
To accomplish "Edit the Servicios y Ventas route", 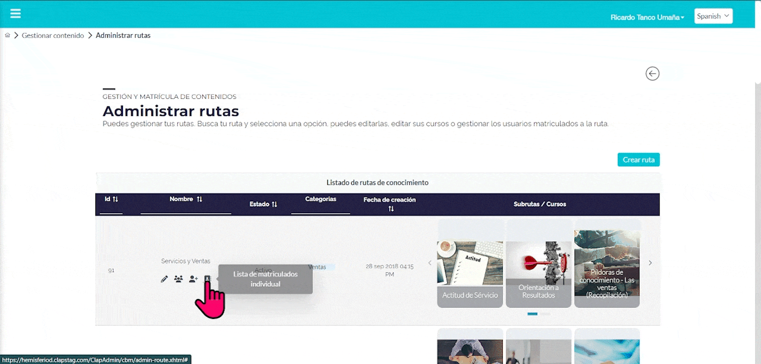I will pyautogui.click(x=164, y=279).
